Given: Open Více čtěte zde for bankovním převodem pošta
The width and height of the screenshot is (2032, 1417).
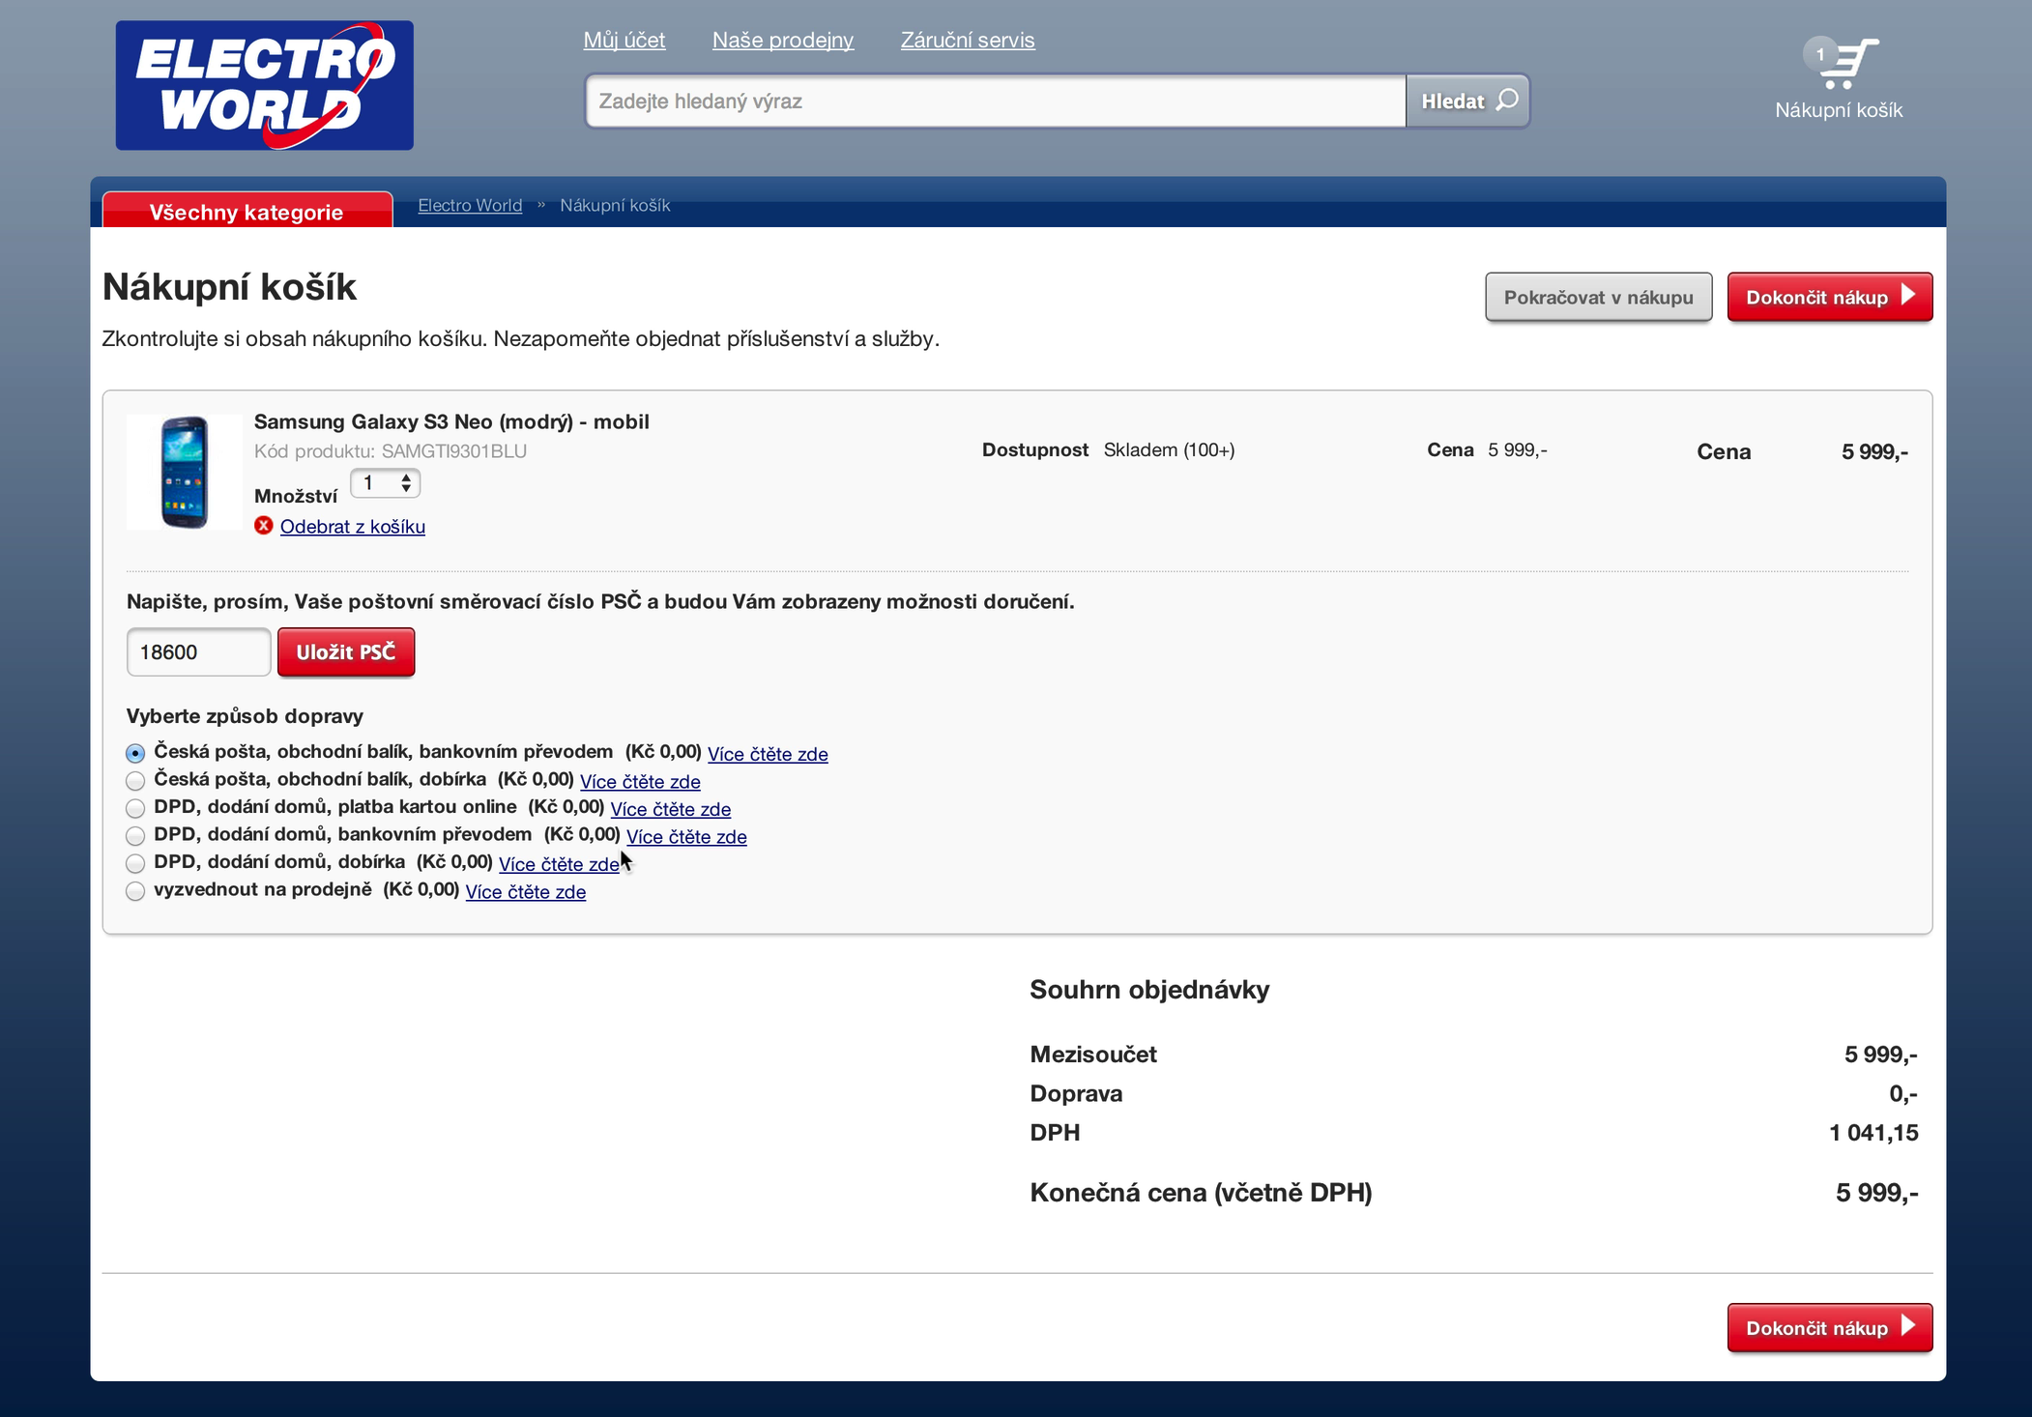Looking at the screenshot, I should point(768,754).
